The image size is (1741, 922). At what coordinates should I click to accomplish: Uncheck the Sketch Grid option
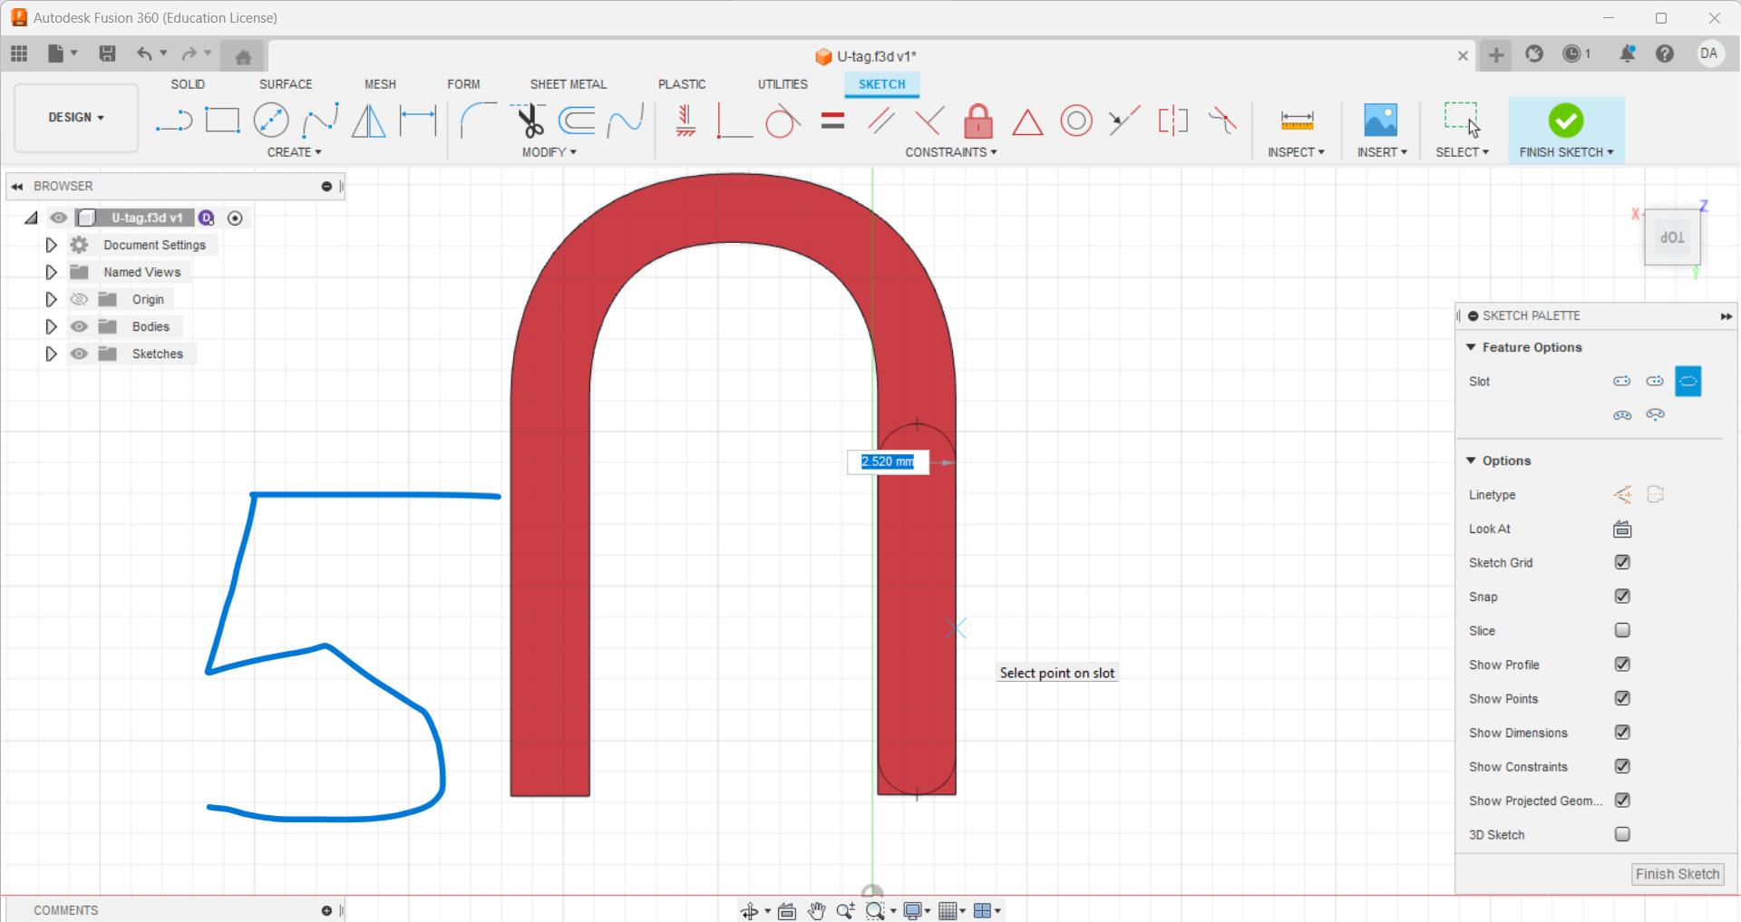click(x=1622, y=562)
